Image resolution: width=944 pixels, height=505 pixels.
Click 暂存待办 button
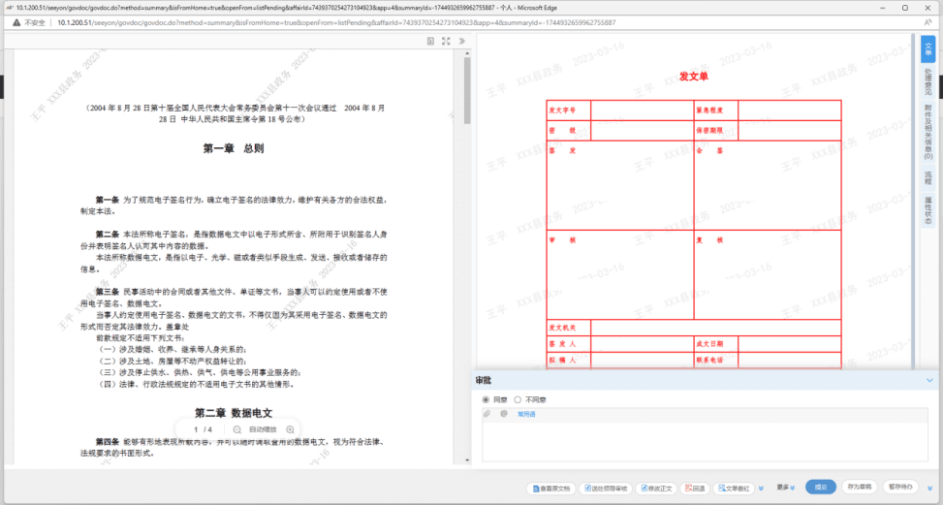tap(900, 487)
